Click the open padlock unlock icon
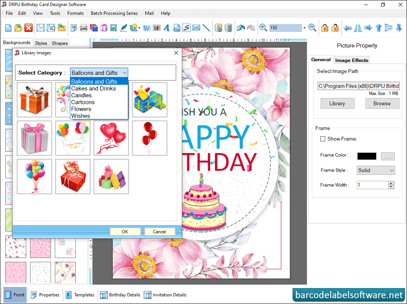 pyautogui.click(x=335, y=28)
